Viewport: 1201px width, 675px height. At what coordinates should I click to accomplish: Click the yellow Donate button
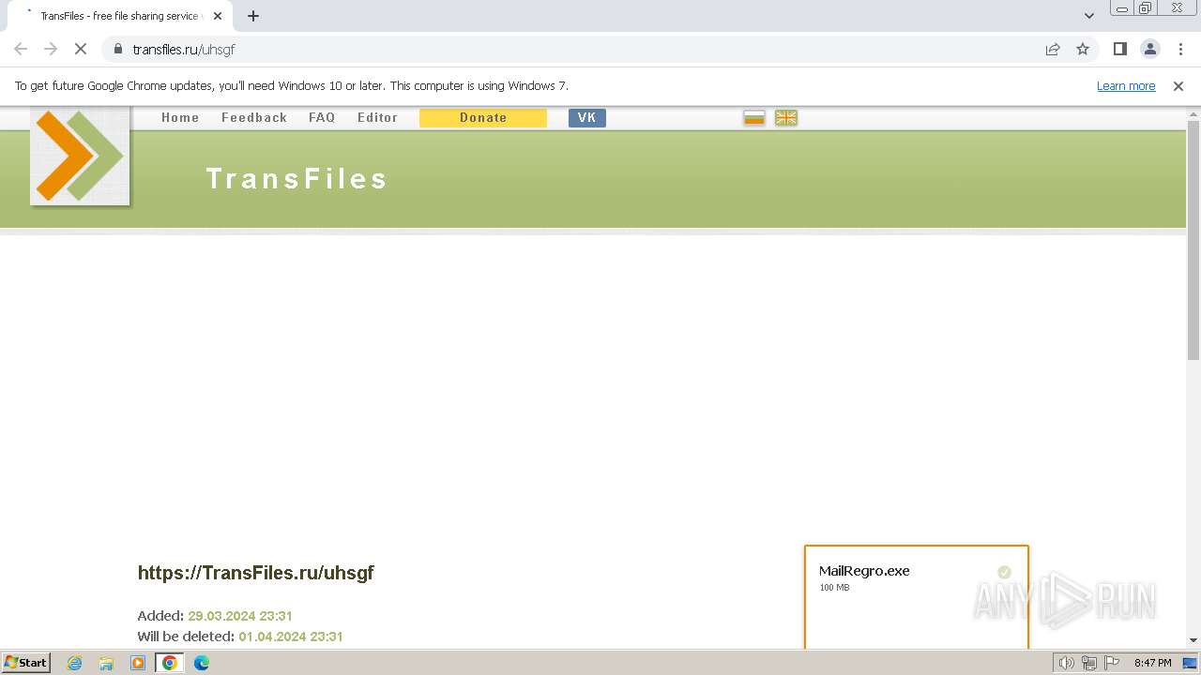pyautogui.click(x=483, y=117)
